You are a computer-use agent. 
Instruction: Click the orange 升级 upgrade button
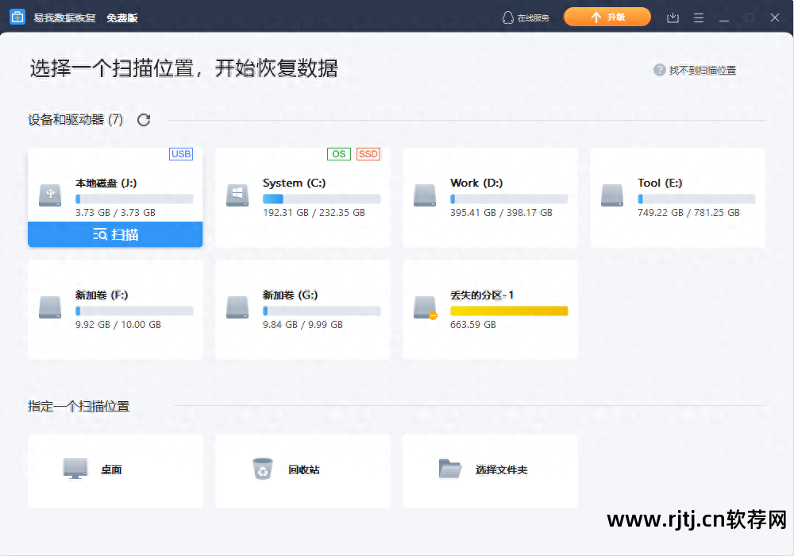pyautogui.click(x=607, y=16)
